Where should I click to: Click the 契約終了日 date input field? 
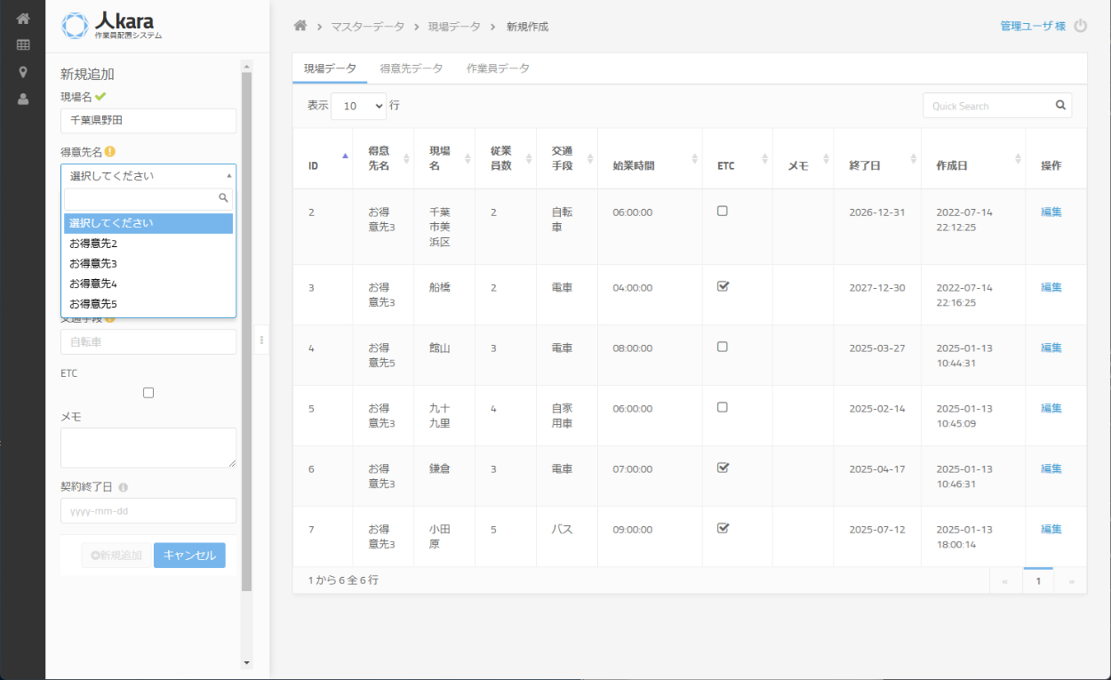pyautogui.click(x=148, y=511)
